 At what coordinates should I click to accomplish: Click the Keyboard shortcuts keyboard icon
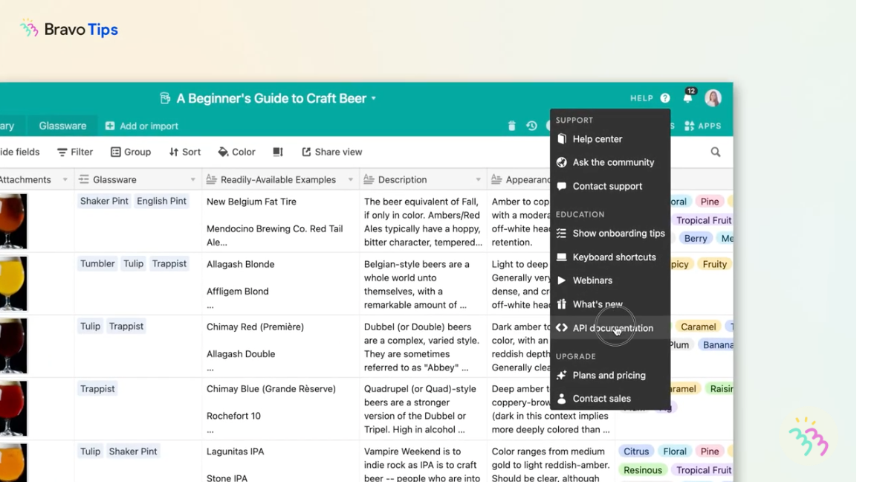coord(562,257)
